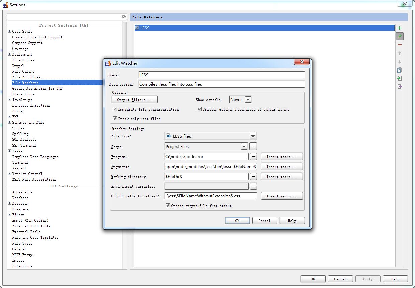415x288 pixels.
Task: Click the Arguments input field
Action: point(211,166)
